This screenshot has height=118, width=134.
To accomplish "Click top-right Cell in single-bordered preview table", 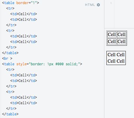I will (121, 55).
